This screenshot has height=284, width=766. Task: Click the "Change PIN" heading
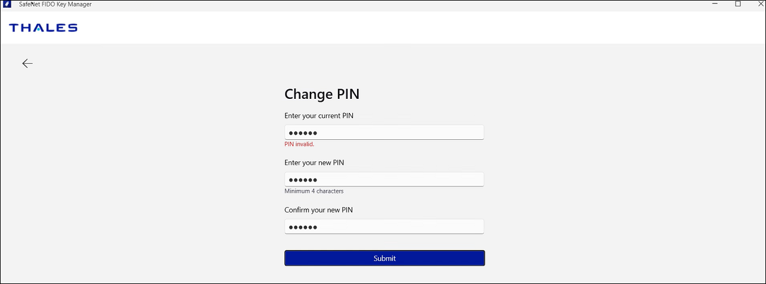322,94
